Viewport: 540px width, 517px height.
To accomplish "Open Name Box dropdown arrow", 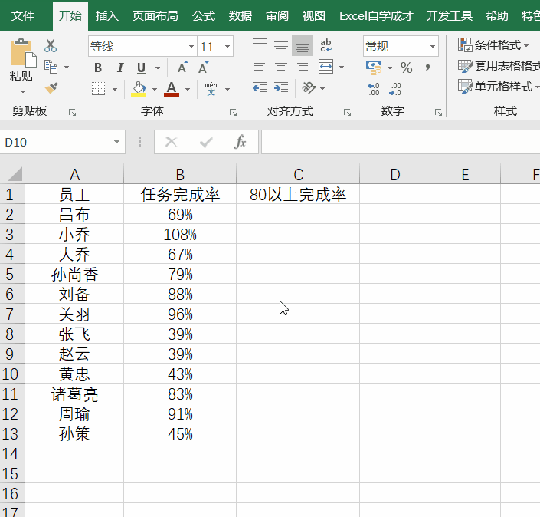I will [x=116, y=142].
